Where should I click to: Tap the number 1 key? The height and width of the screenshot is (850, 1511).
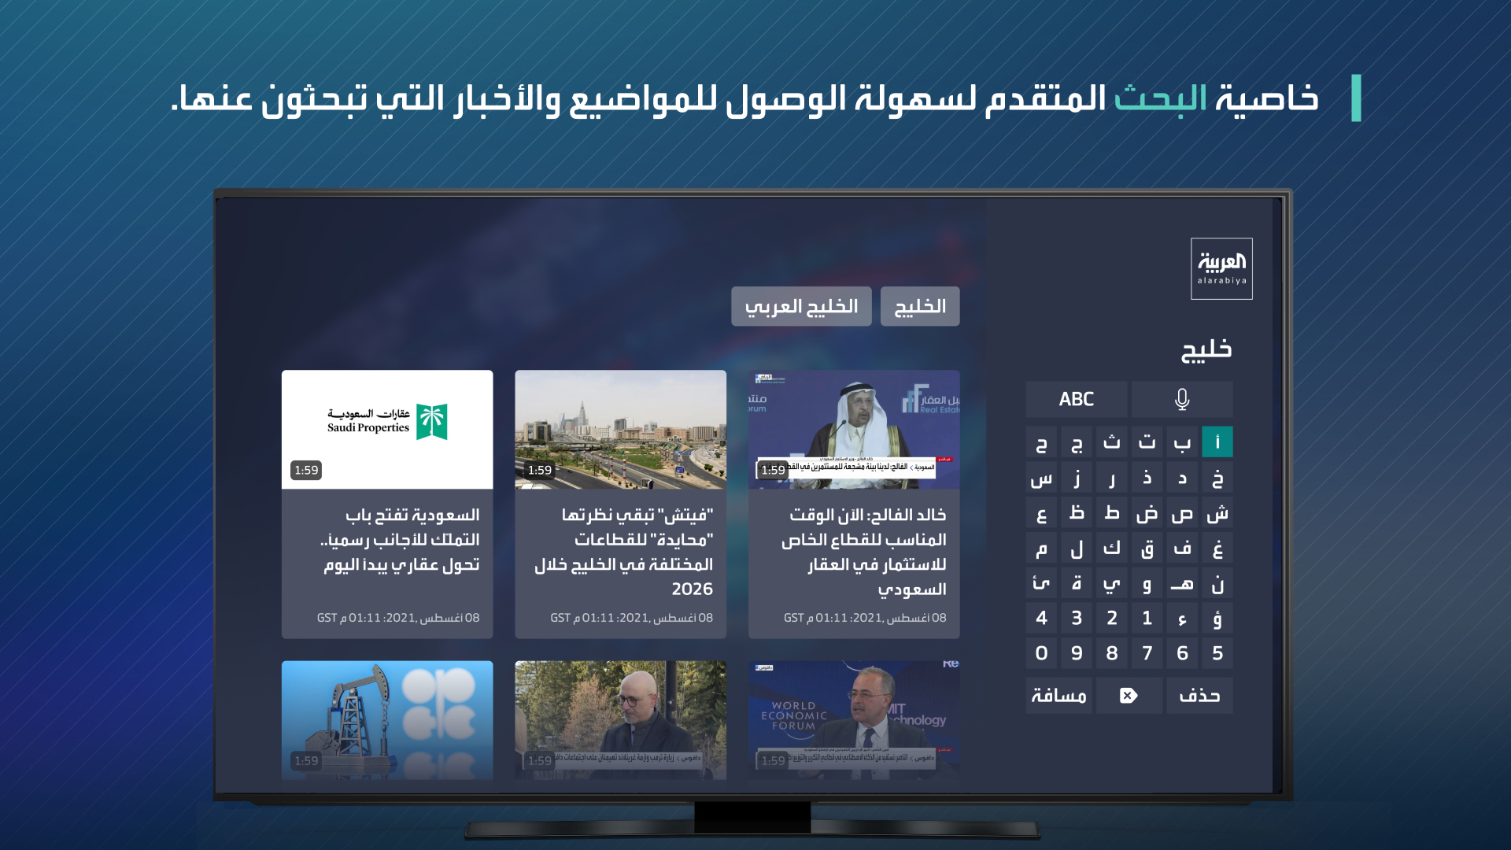(1147, 619)
